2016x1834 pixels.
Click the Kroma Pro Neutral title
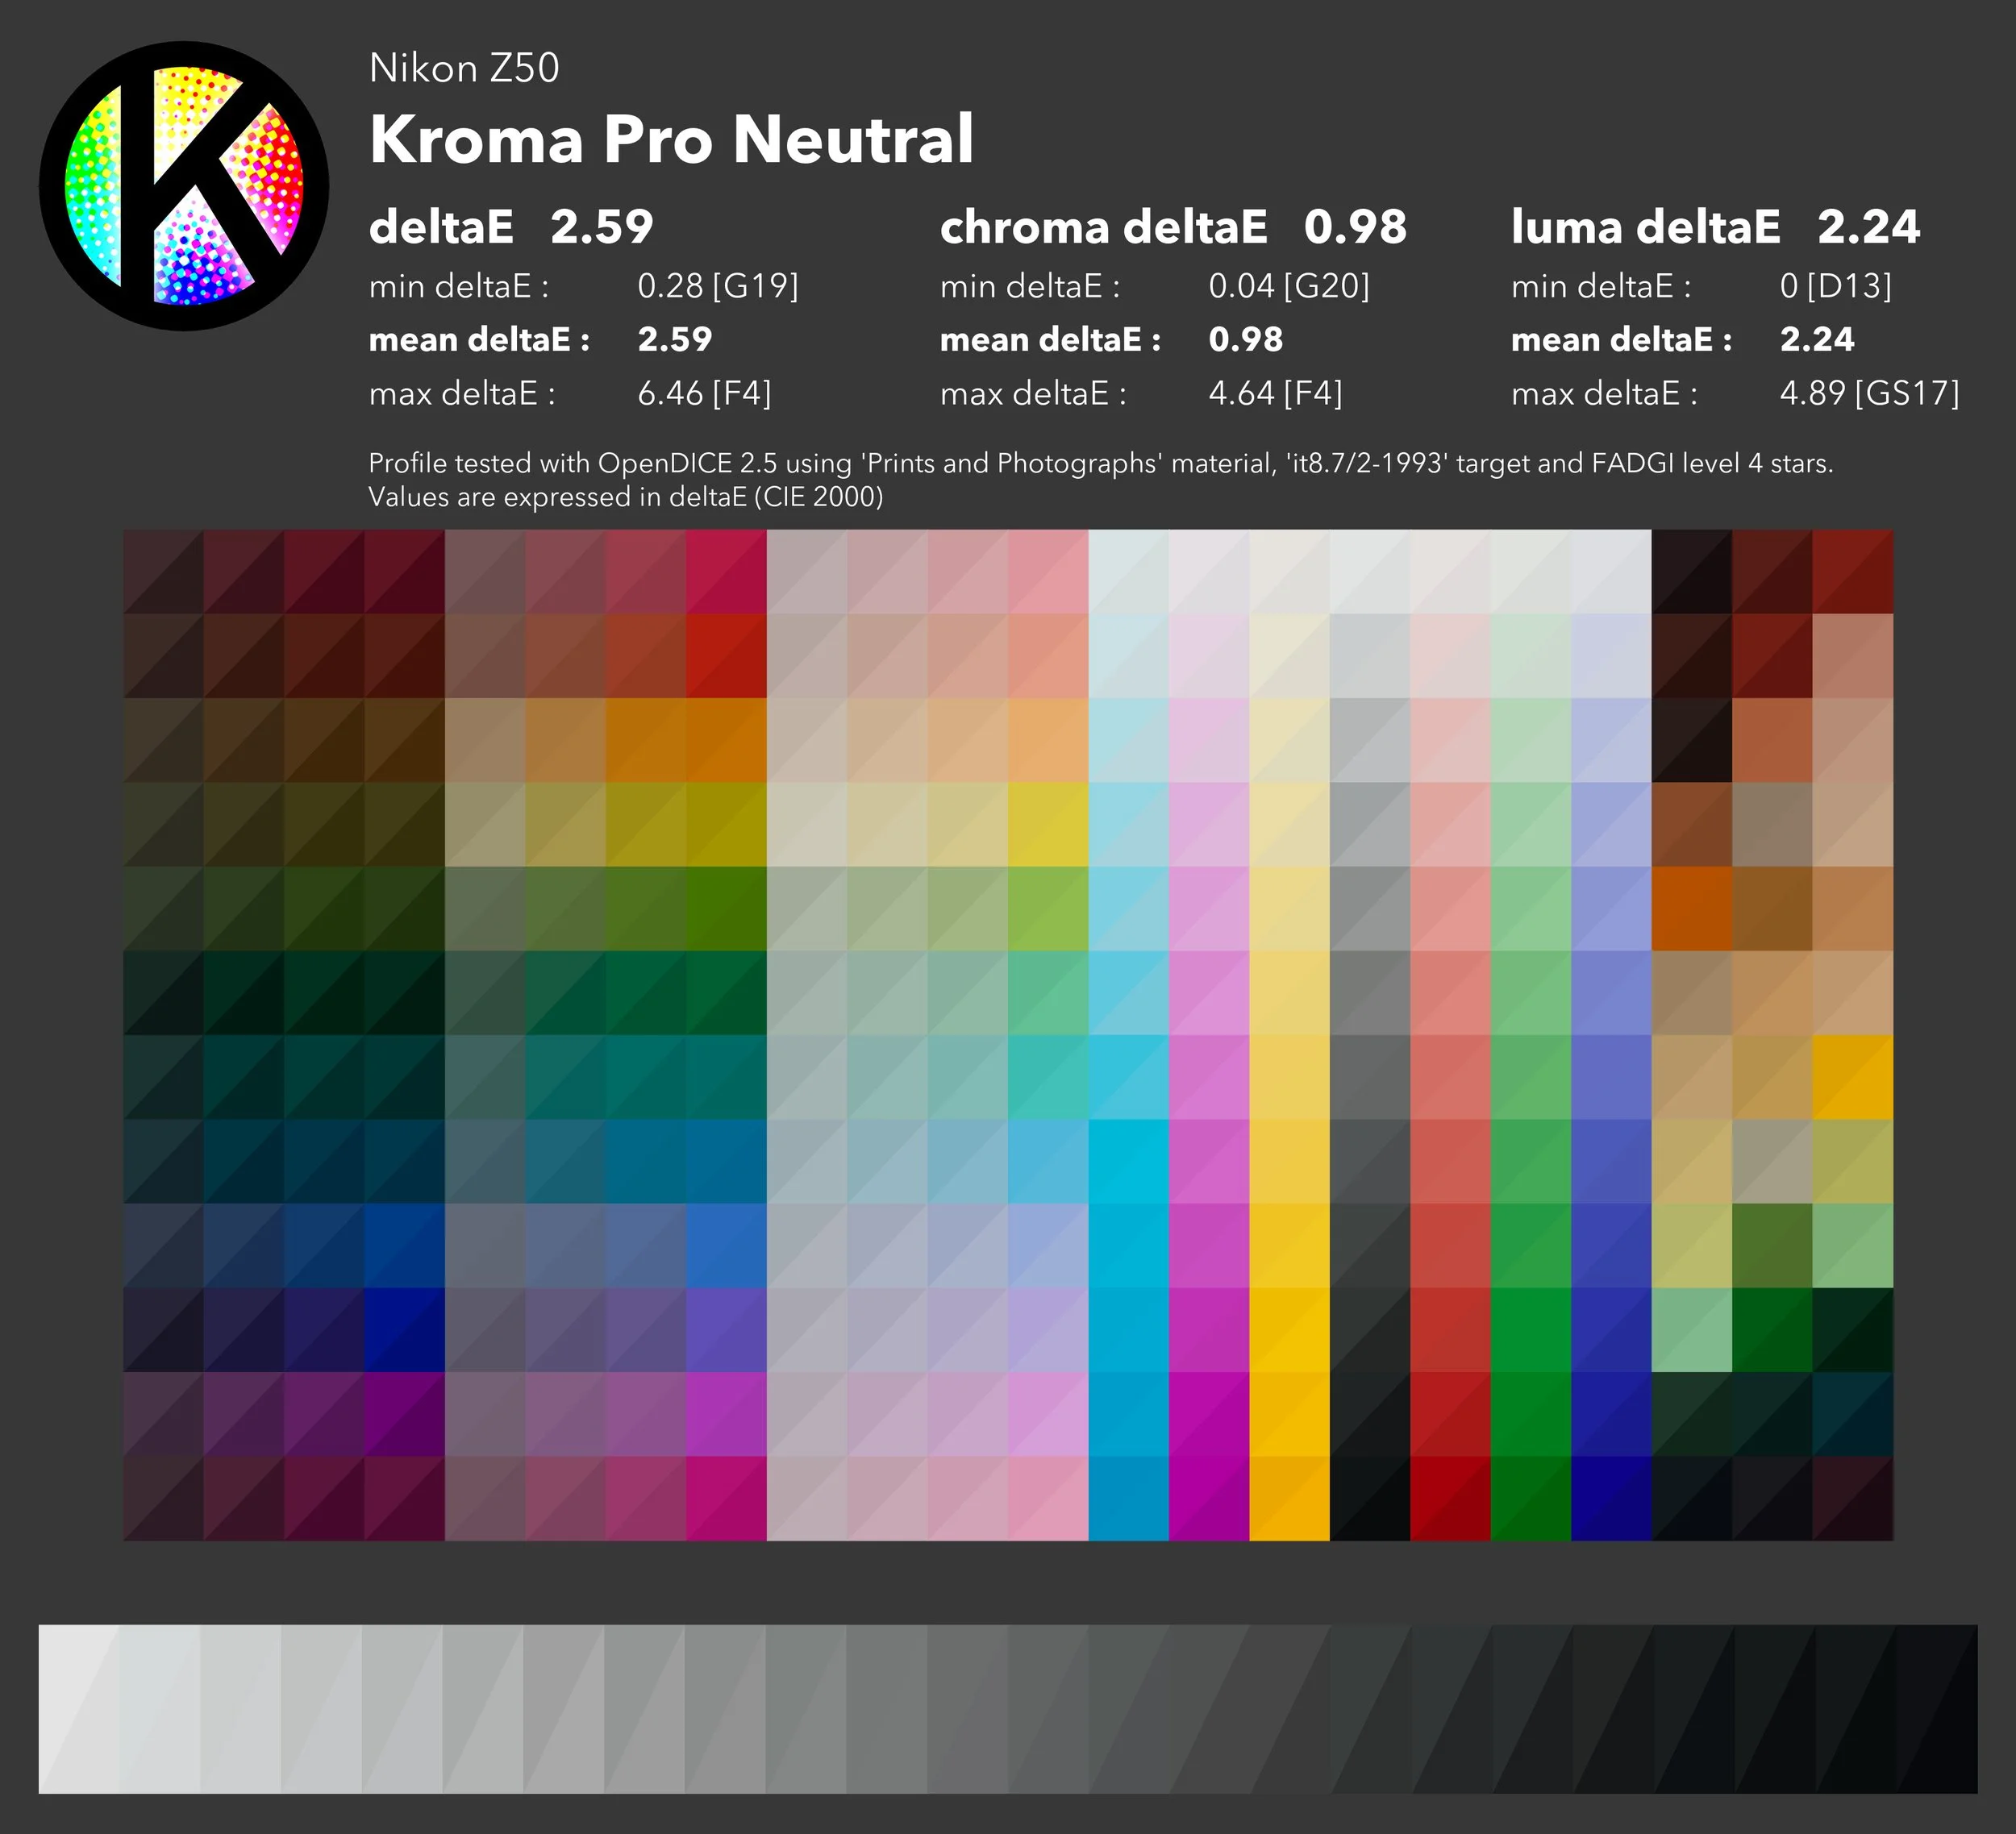coord(671,139)
